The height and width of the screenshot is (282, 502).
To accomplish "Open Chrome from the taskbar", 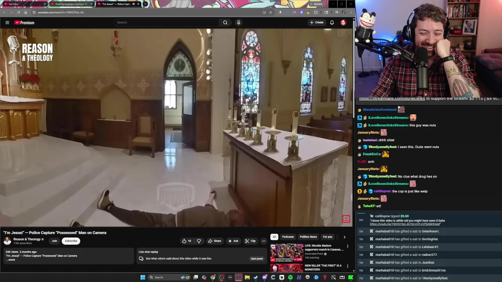I will (213, 277).
